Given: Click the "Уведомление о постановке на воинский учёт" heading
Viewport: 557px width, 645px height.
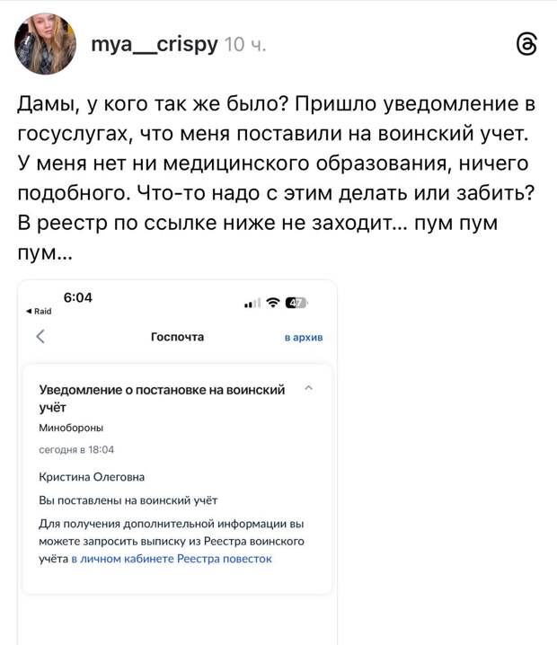Looking at the screenshot, I should pos(162,398).
